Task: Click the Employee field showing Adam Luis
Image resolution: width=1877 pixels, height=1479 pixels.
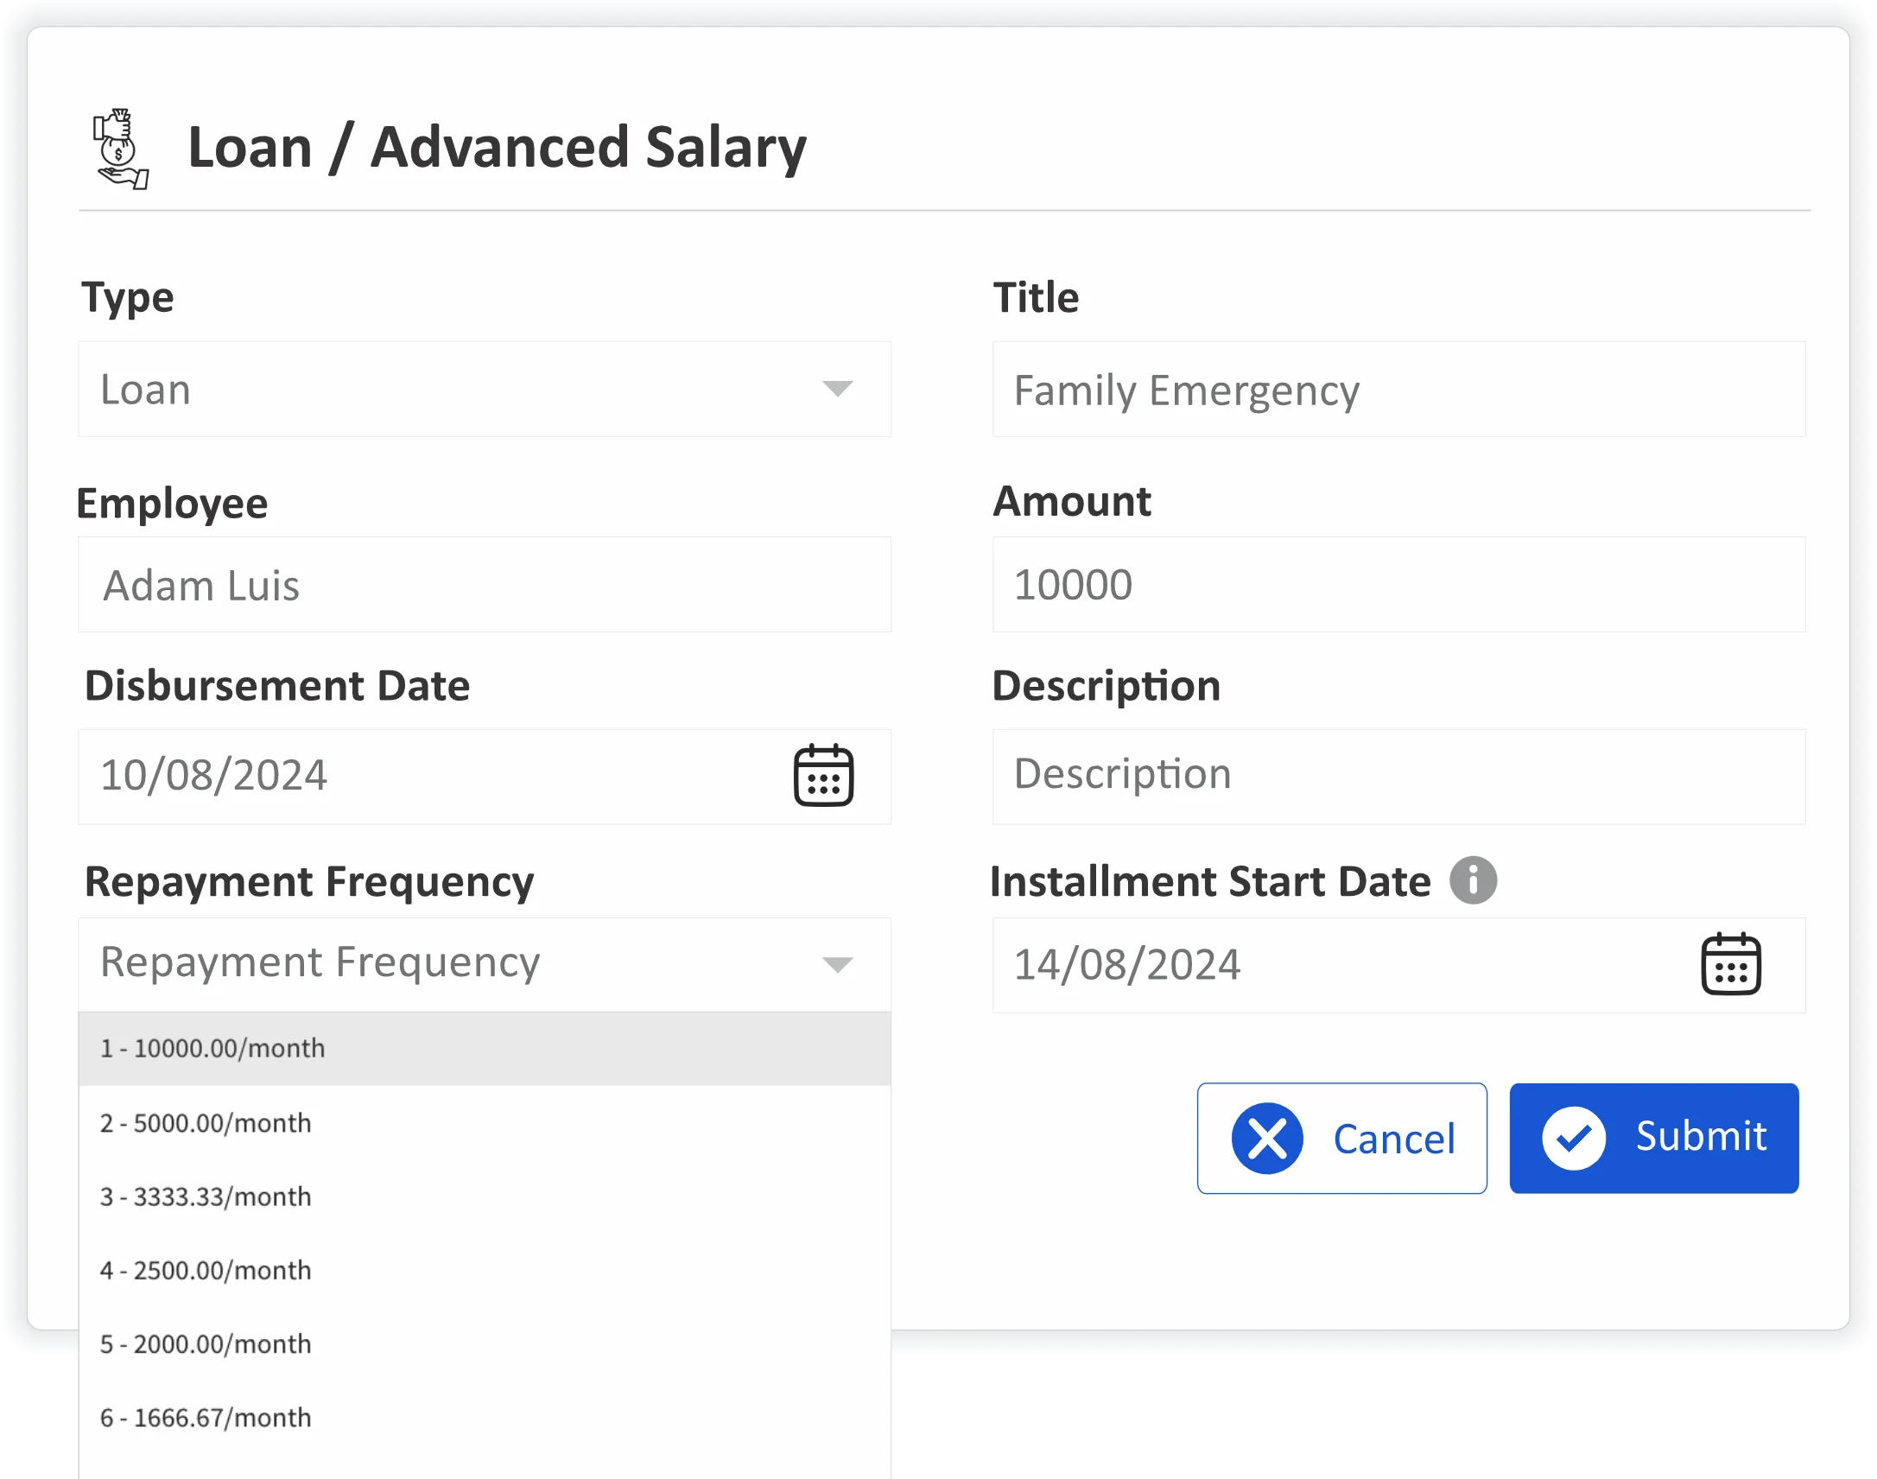Action: (483, 585)
